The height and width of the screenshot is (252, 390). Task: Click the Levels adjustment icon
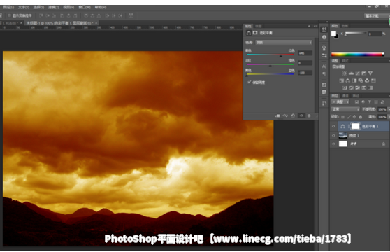point(351,73)
